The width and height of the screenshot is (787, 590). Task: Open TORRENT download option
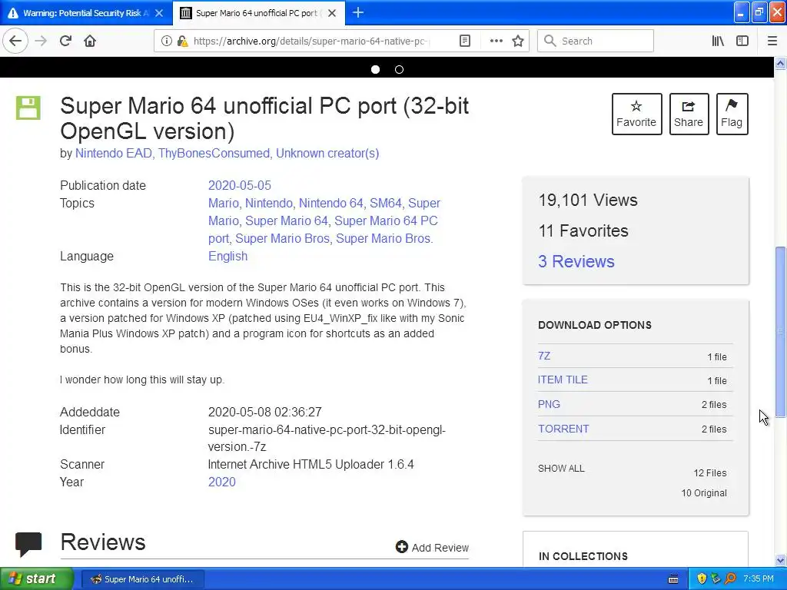pos(563,429)
